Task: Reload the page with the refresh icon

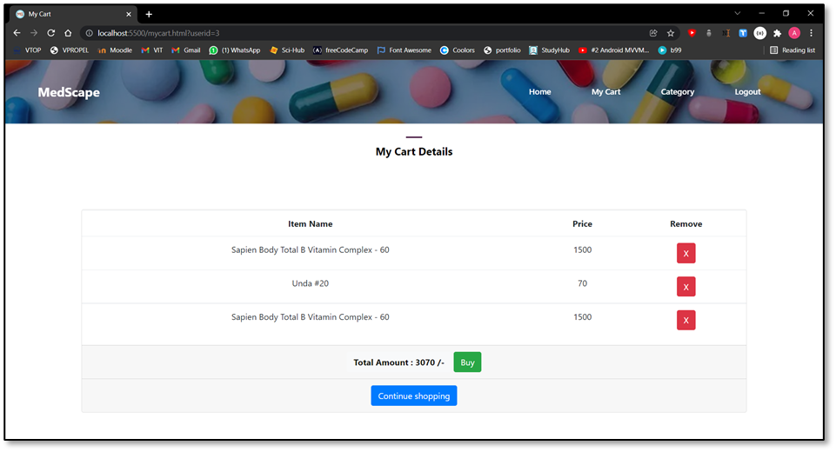Action: click(50, 33)
